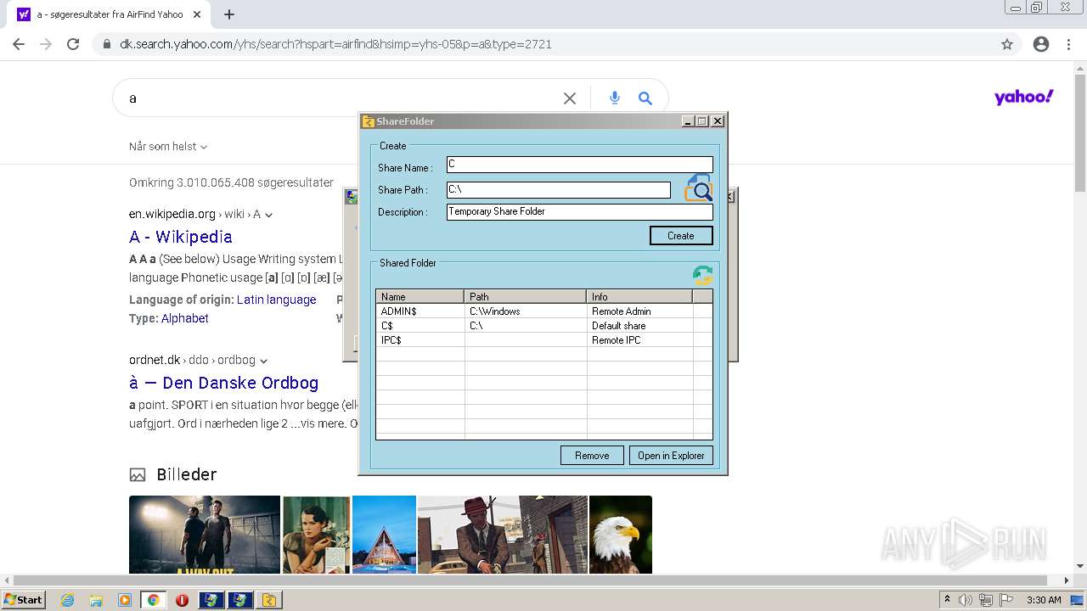1087x611 pixels.
Task: Click the 'Remote Admin' info cell
Action: [621, 311]
